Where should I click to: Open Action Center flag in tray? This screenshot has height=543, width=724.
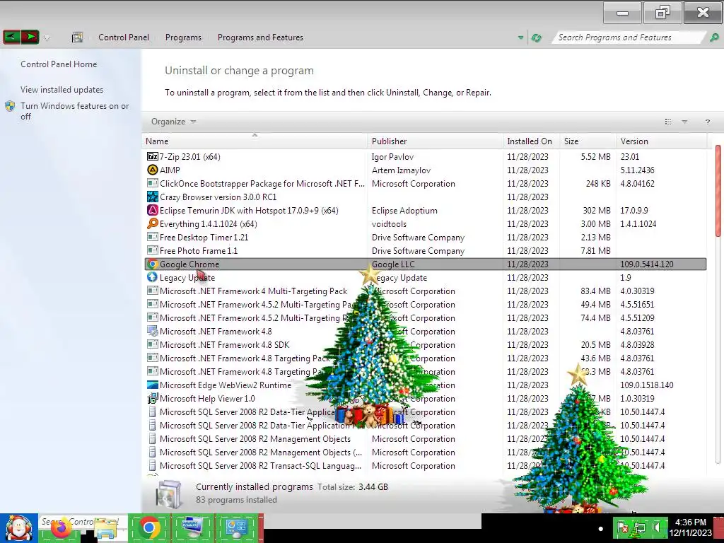click(x=623, y=527)
